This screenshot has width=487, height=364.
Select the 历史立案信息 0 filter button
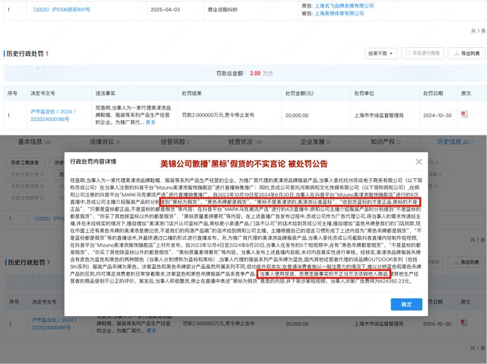(27, 186)
